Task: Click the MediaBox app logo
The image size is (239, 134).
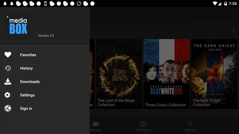Action: 18,26
